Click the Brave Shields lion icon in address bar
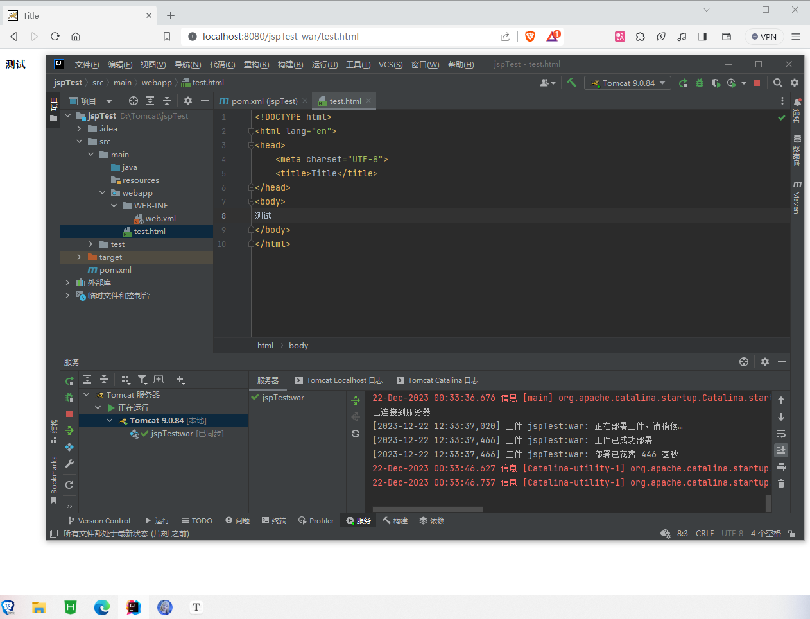The image size is (810, 619). 530,37
